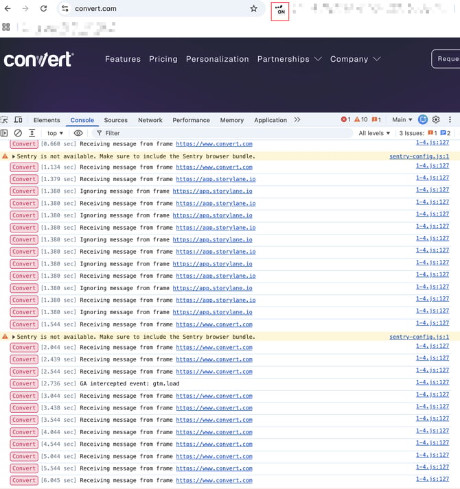Open Features page in site navigation
The height and width of the screenshot is (489, 460).
click(x=123, y=59)
